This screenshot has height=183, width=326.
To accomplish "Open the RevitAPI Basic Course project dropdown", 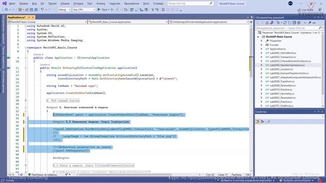I will (47, 22).
